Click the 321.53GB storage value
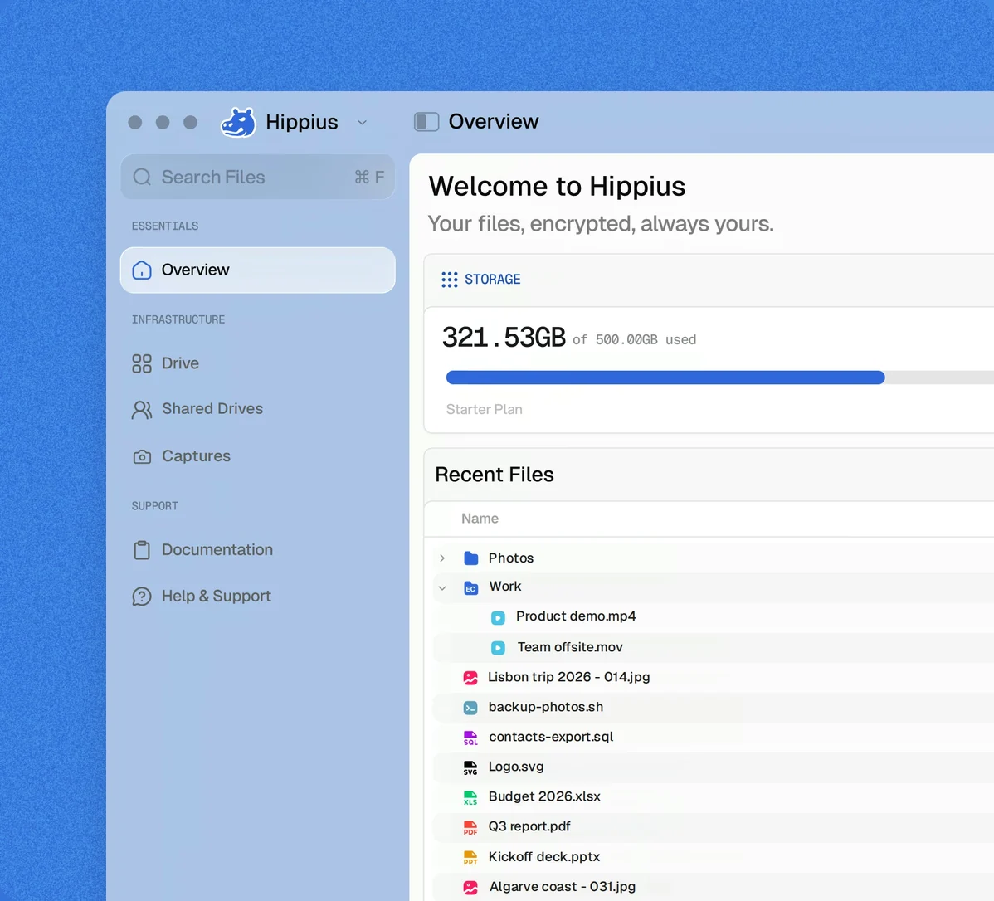 504,338
